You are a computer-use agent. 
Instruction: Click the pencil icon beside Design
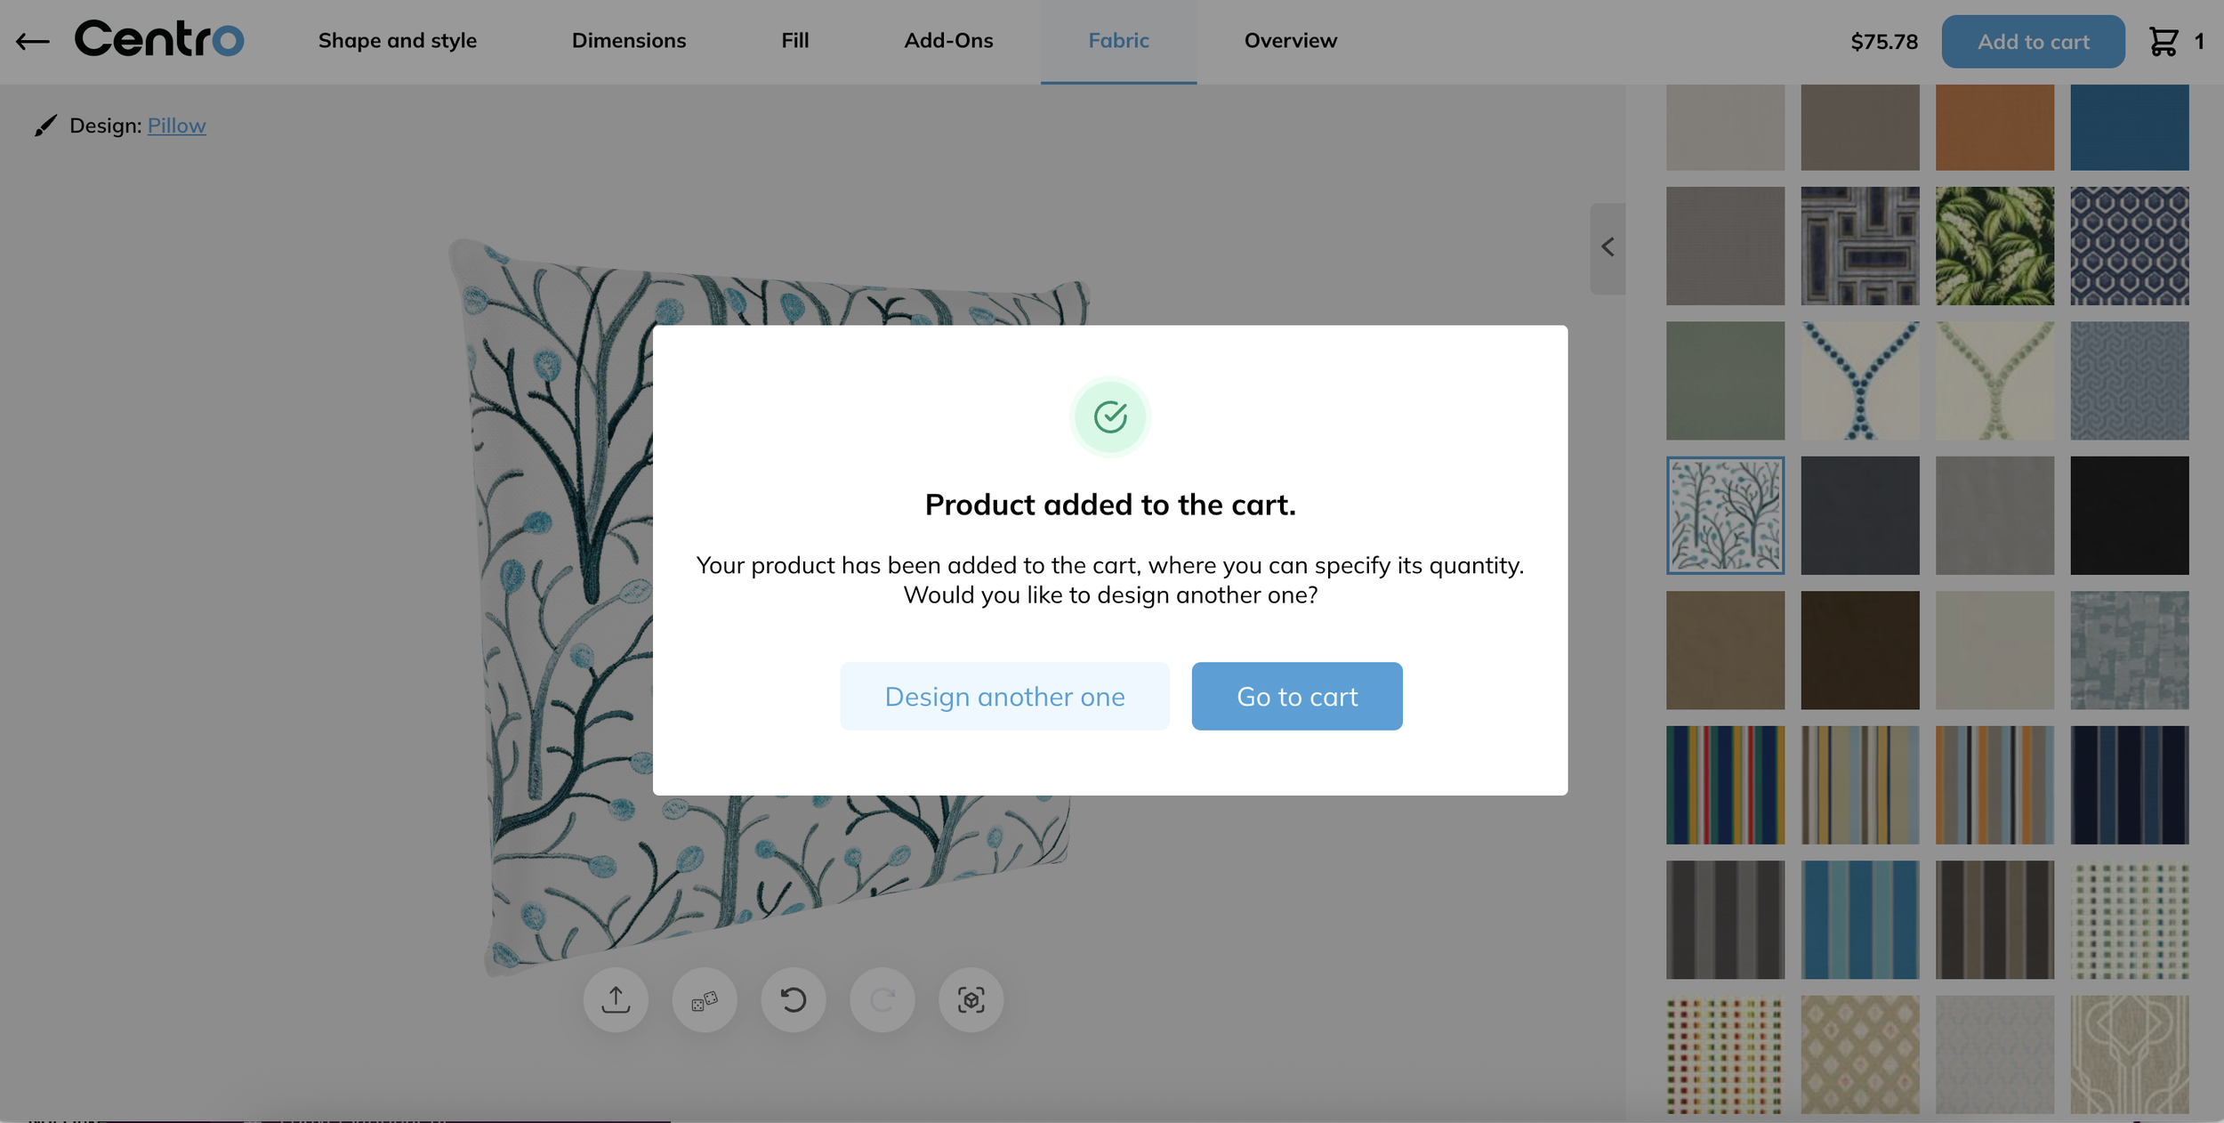coord(45,125)
